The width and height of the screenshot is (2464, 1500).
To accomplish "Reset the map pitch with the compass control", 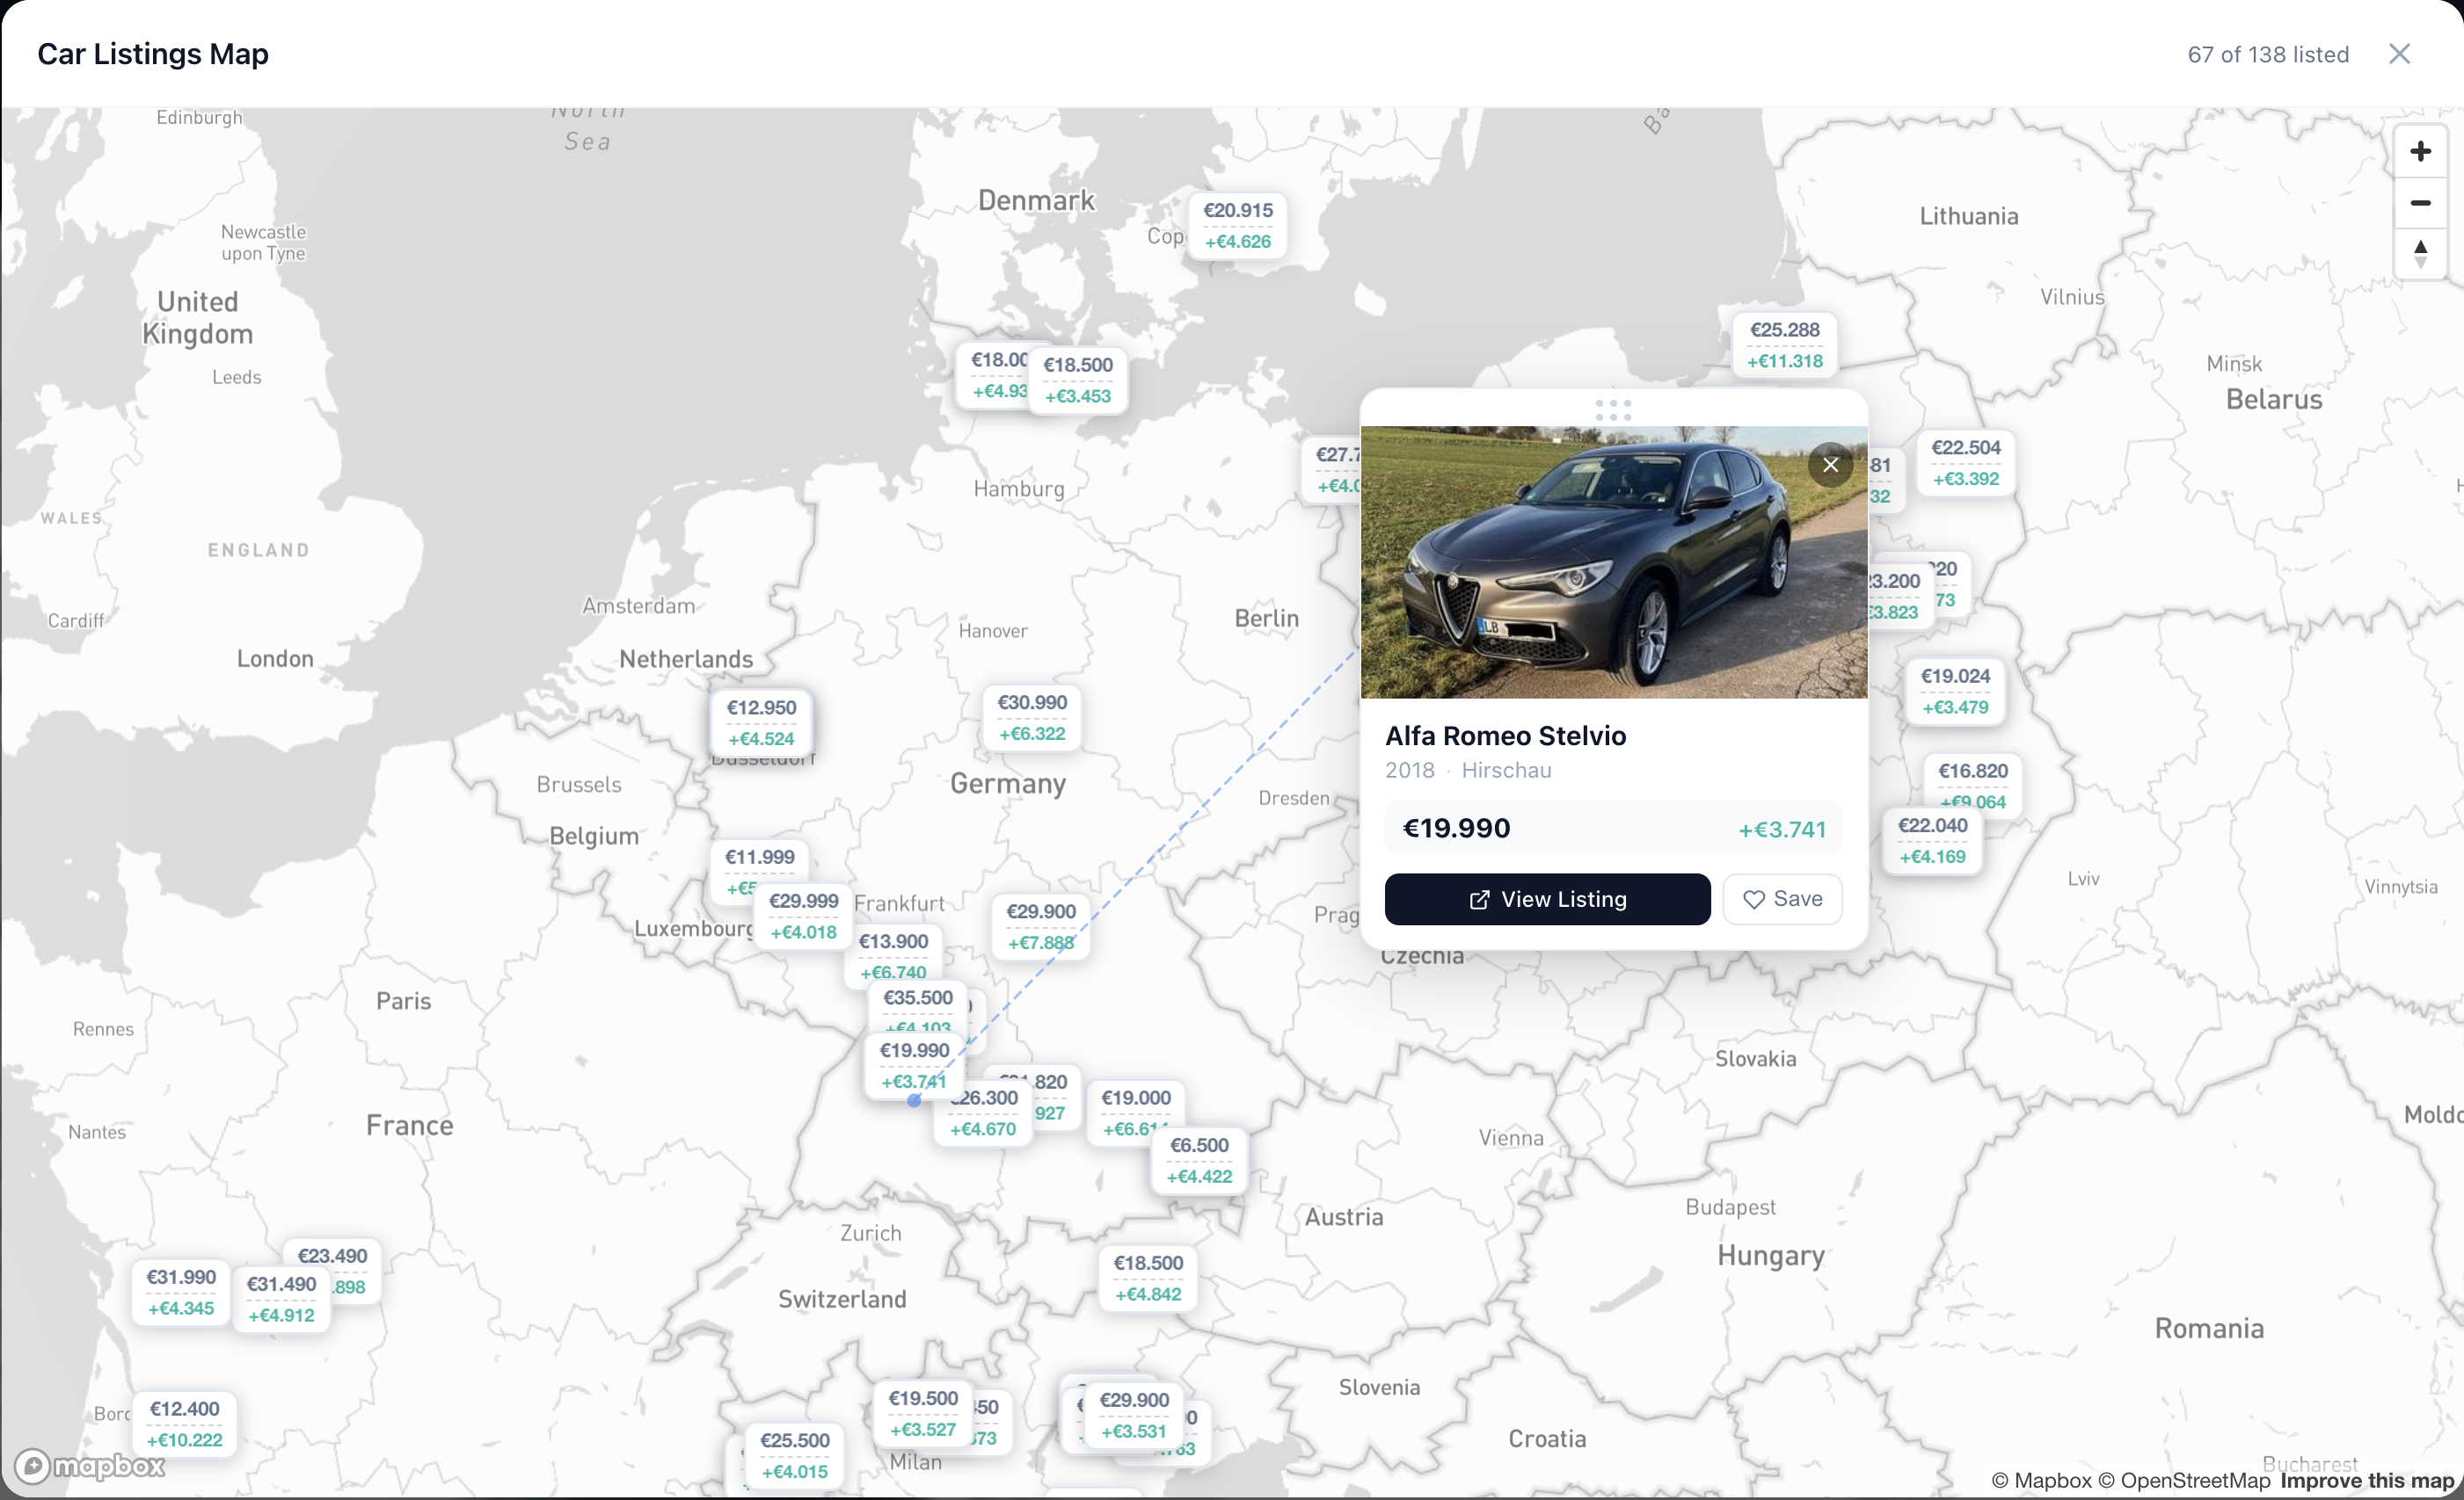I will click(2421, 255).
